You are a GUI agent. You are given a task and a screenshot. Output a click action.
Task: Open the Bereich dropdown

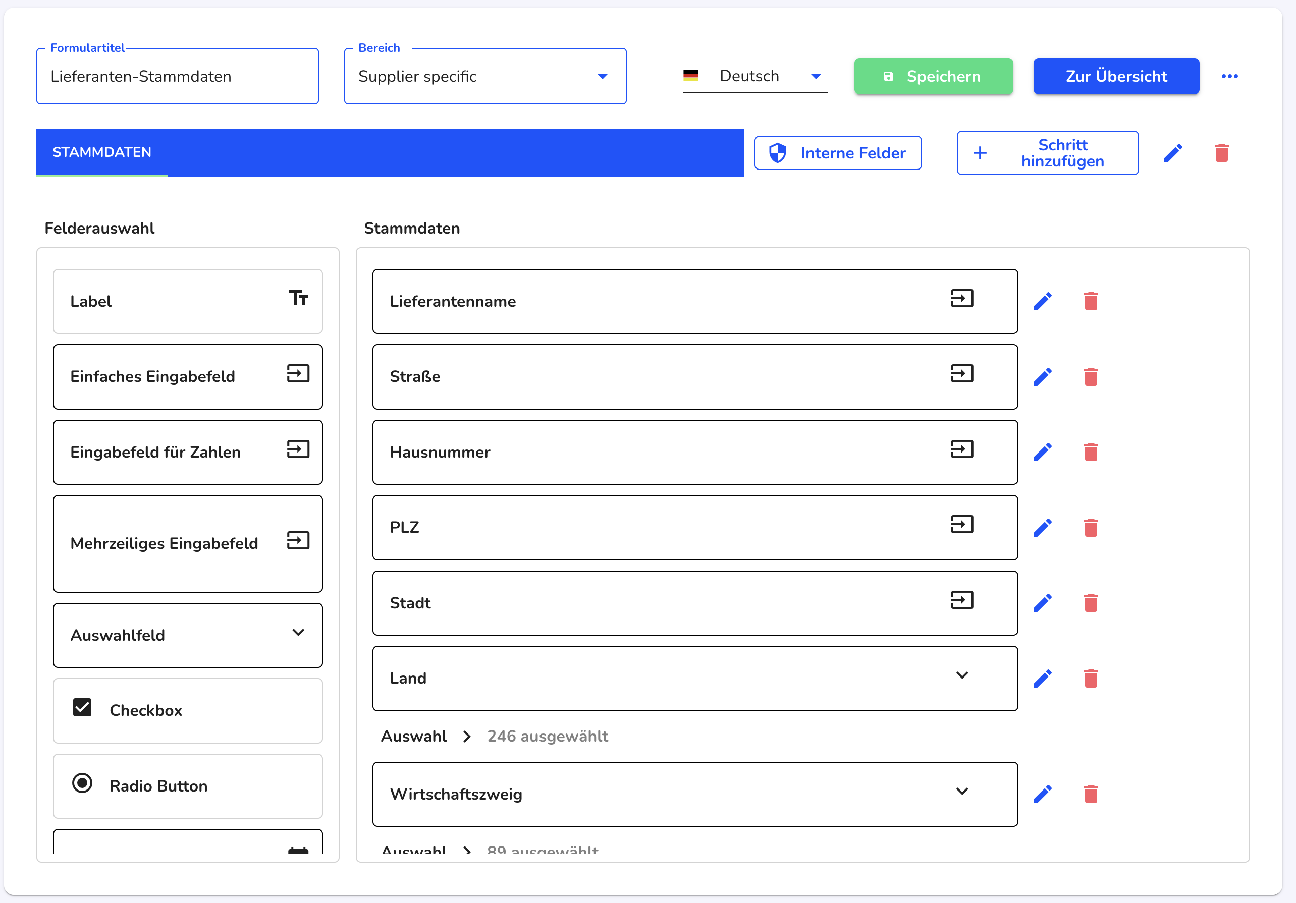485,76
